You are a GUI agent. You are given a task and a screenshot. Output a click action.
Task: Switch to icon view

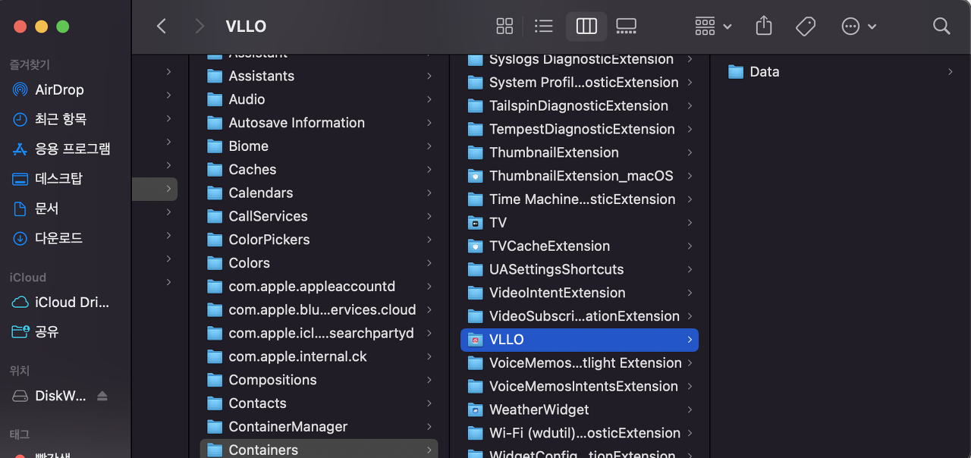[x=504, y=27]
